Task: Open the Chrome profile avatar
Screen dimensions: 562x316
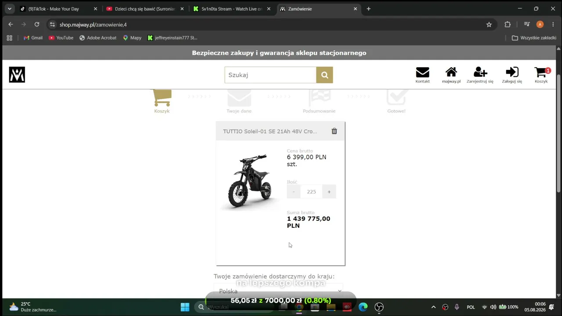Action: point(540,25)
